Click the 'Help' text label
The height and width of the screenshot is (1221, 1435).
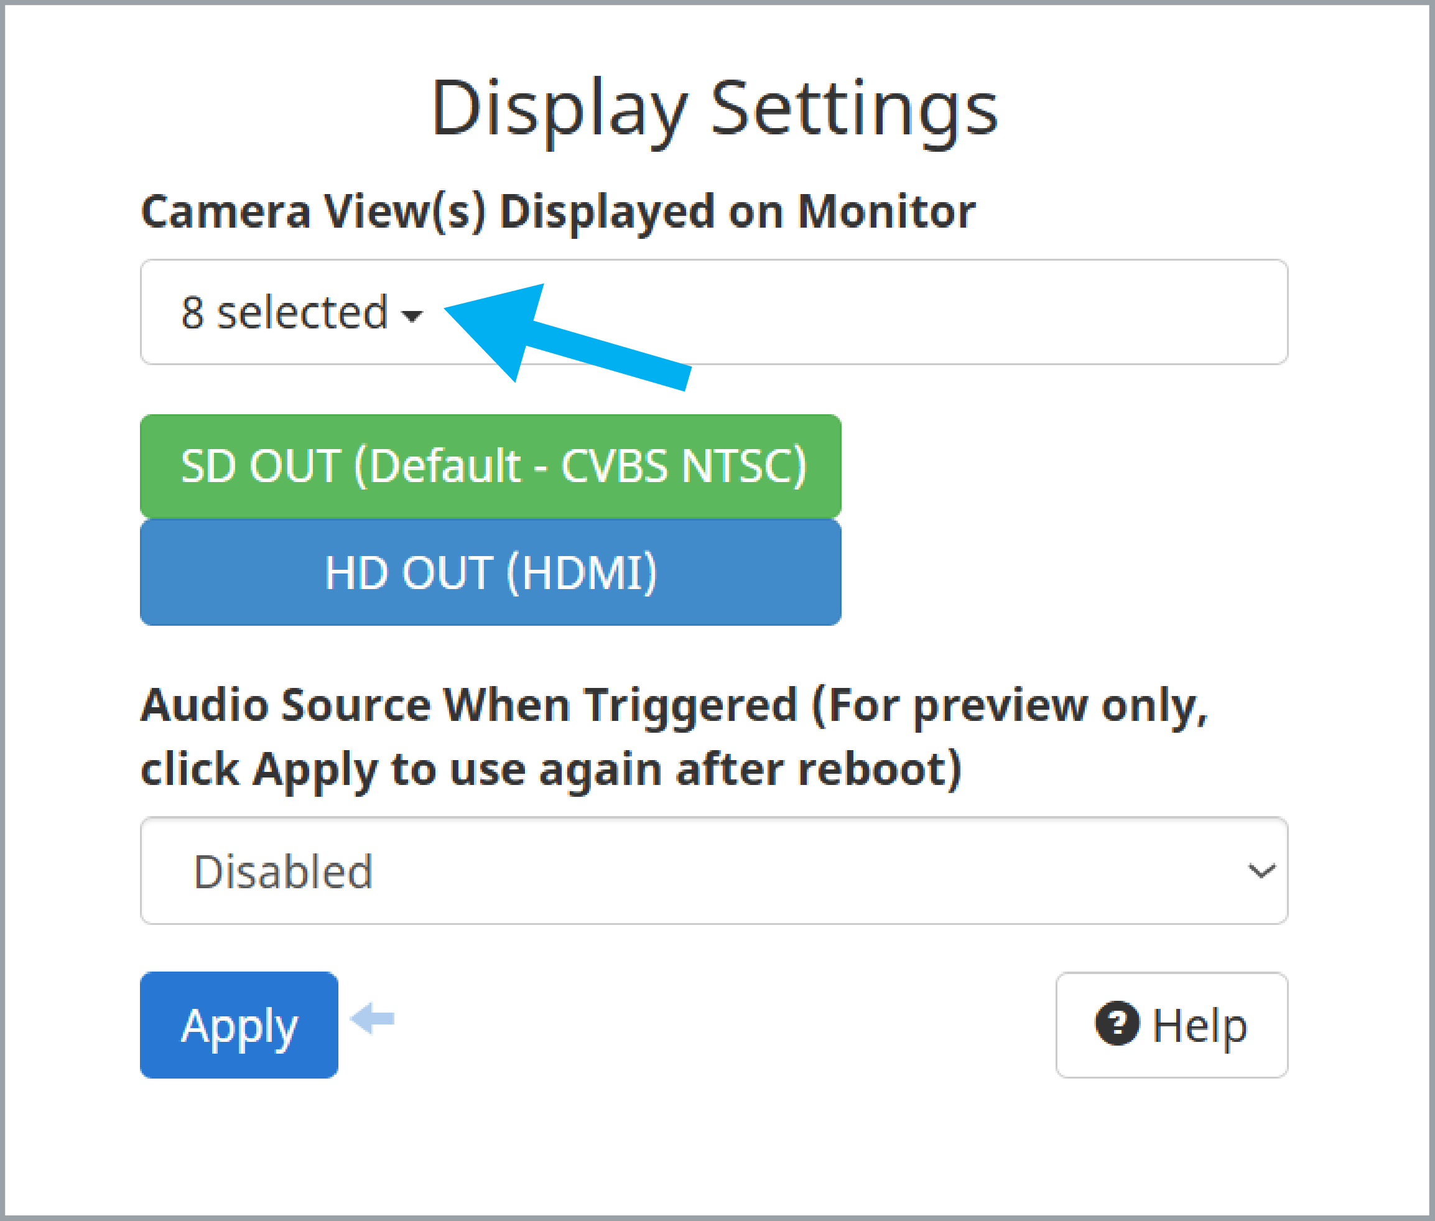(1200, 1026)
